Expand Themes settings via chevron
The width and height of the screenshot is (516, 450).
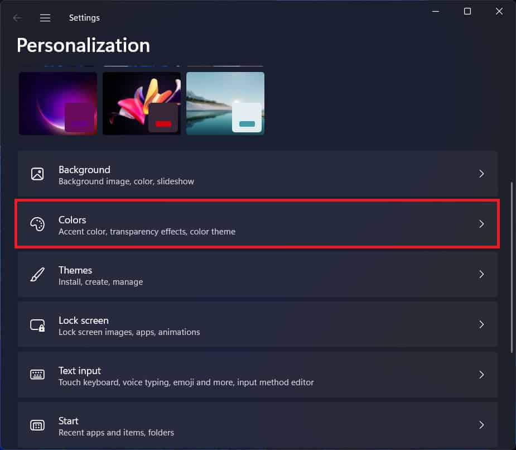[481, 274]
